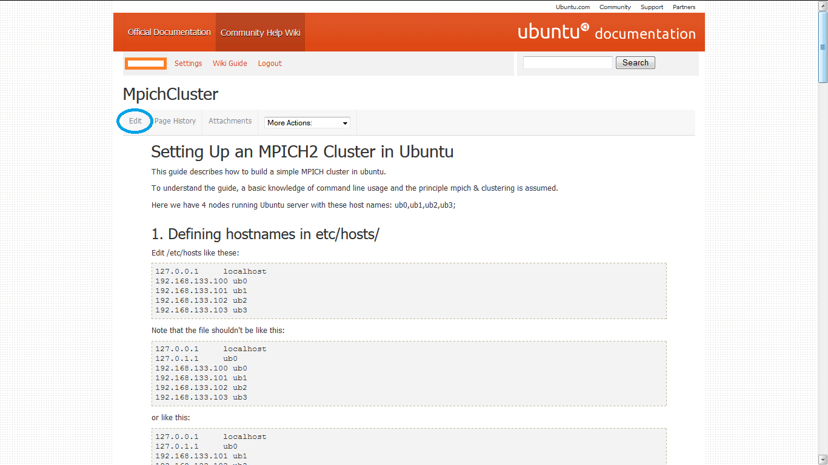828x465 pixels.
Task: Click the browser scrollbar up arrow
Action: tap(823, 5)
